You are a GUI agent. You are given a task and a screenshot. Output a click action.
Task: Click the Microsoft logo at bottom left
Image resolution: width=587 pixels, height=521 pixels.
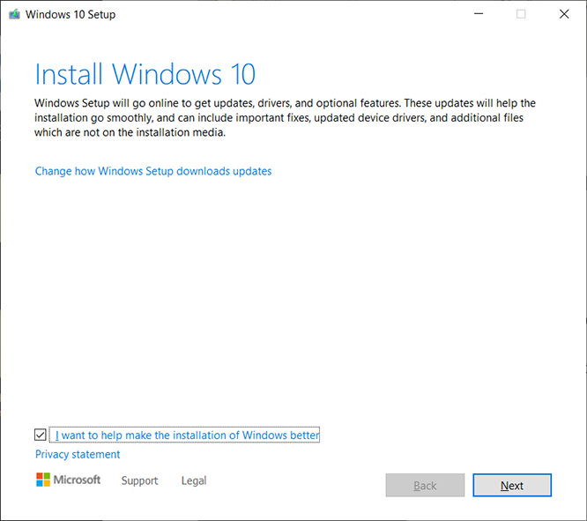coord(68,480)
